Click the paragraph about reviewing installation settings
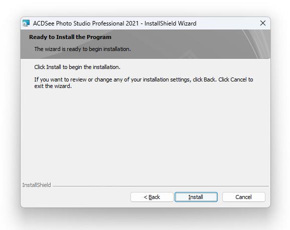Viewport: 290px width, 230px height. (x=143, y=82)
